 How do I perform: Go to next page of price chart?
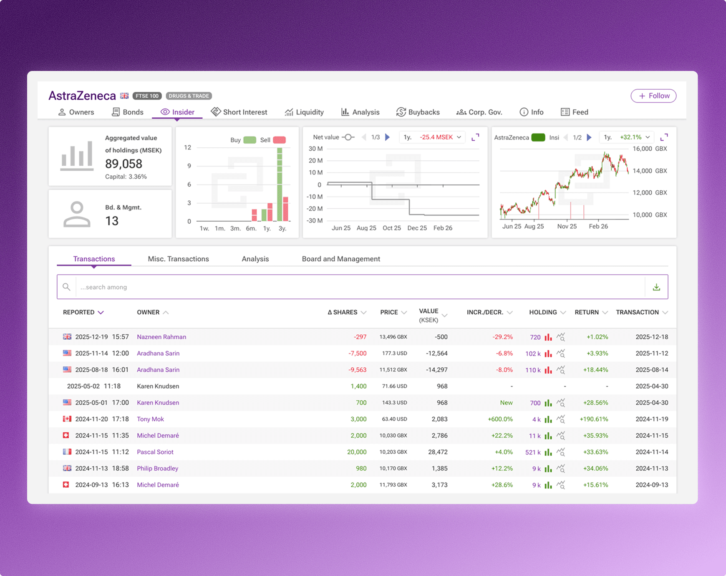[x=589, y=137]
